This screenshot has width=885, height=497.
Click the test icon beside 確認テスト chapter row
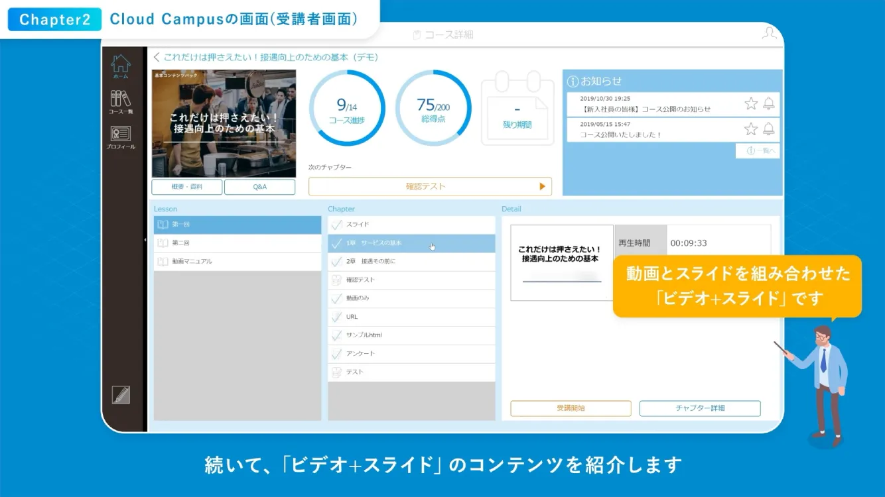(336, 280)
